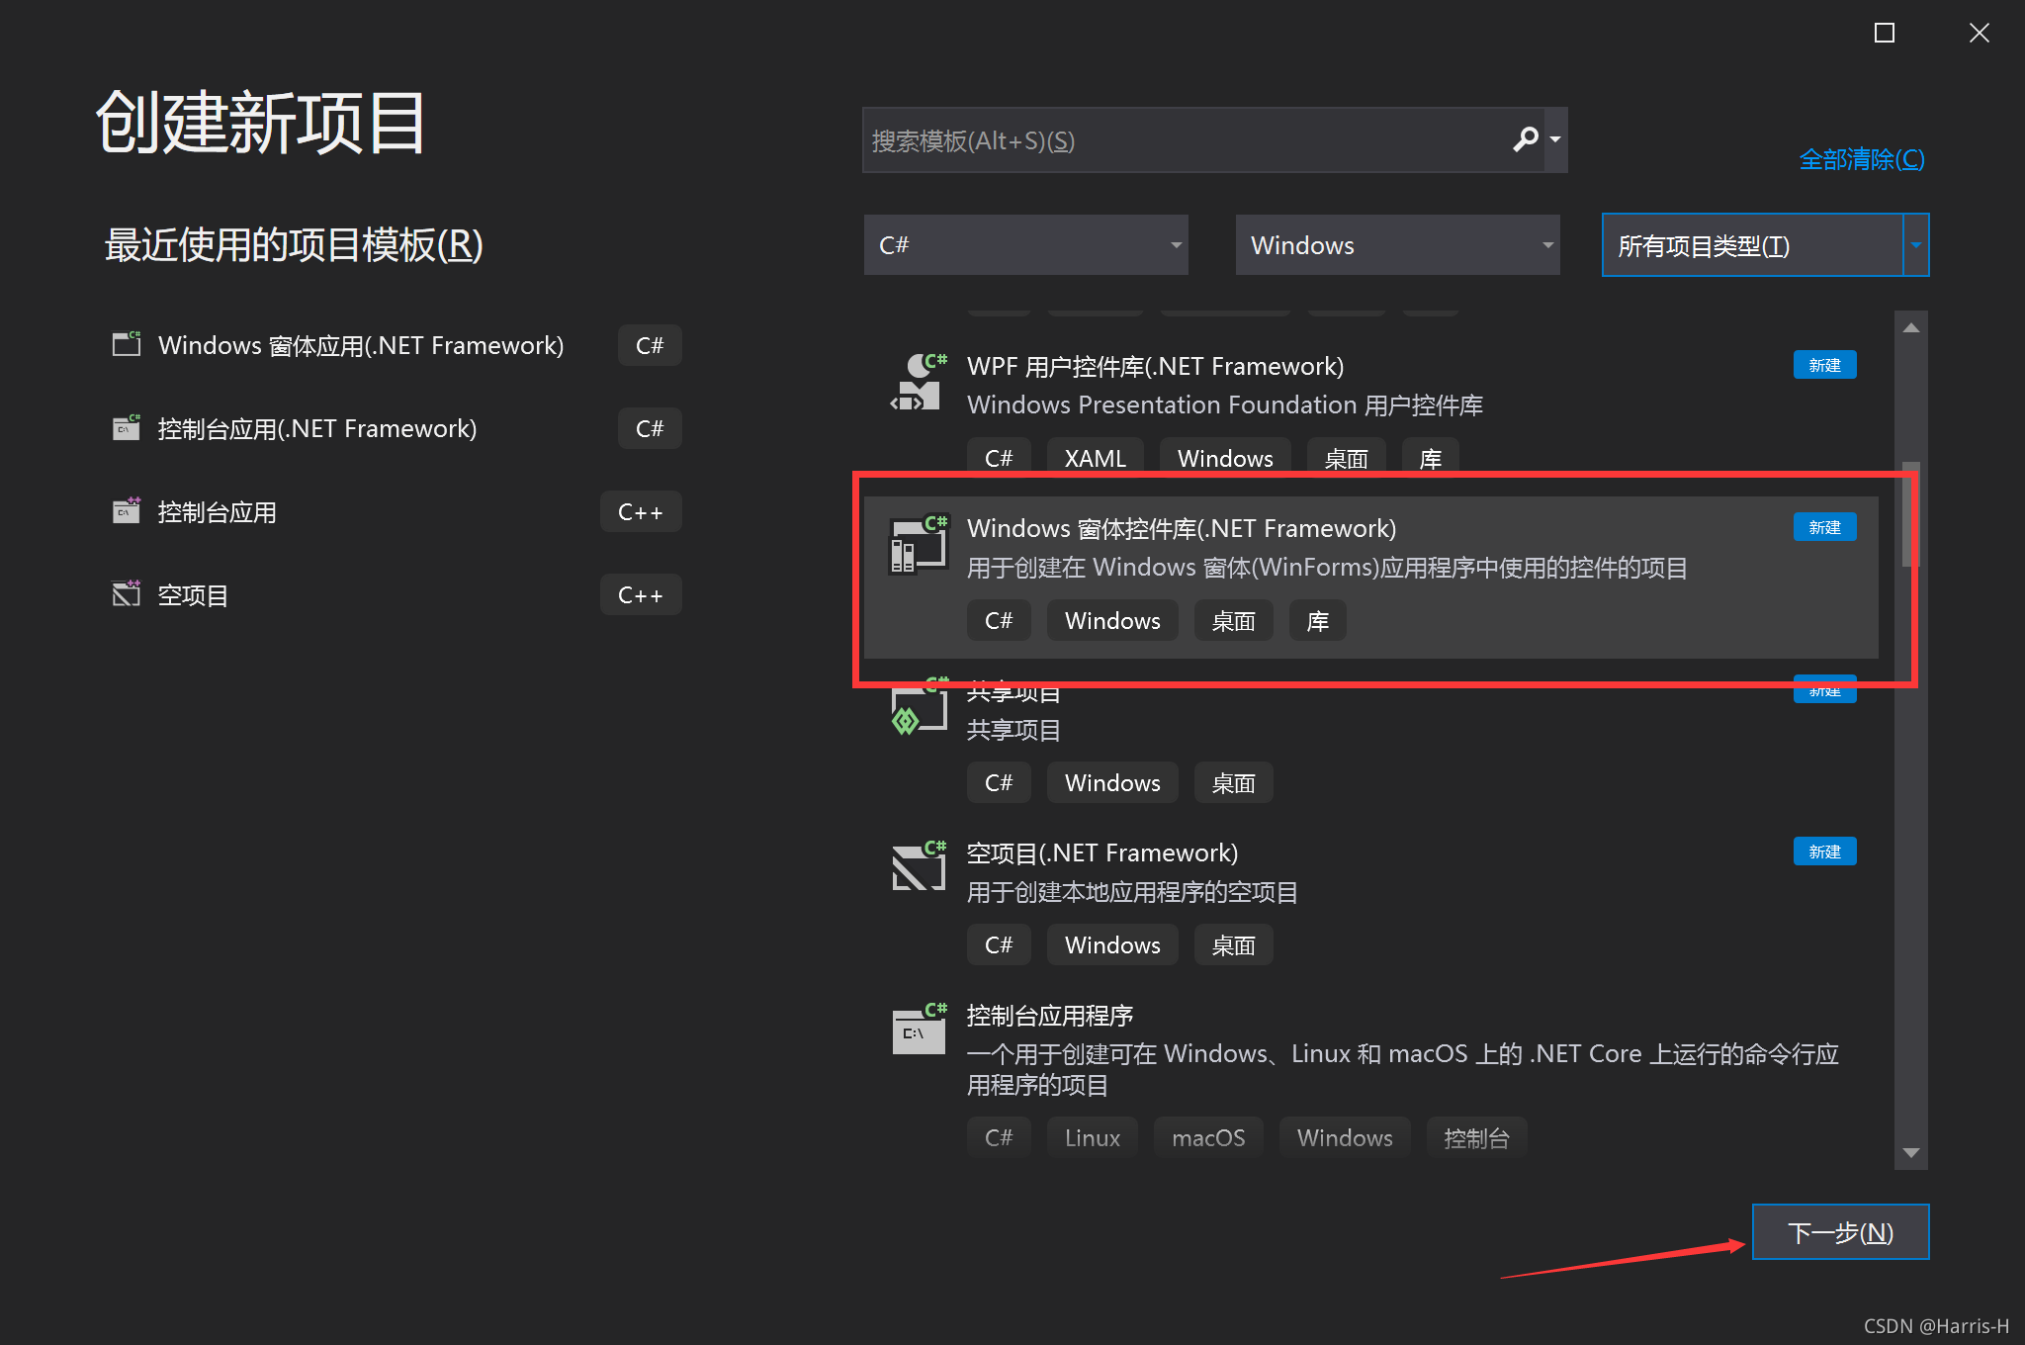Click the shared project template icon
This screenshot has width=2025, height=1345.
[919, 708]
